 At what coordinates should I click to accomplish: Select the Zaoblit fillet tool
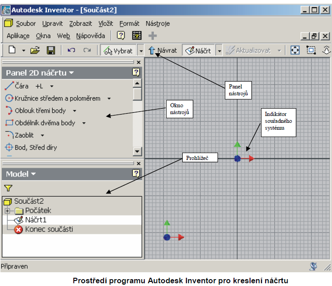(19, 135)
